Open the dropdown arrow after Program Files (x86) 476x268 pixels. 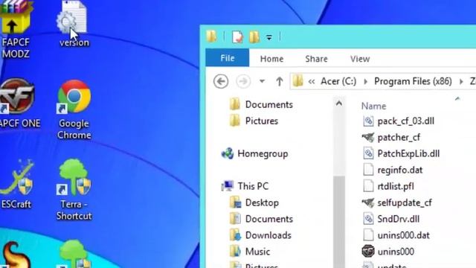click(x=461, y=81)
